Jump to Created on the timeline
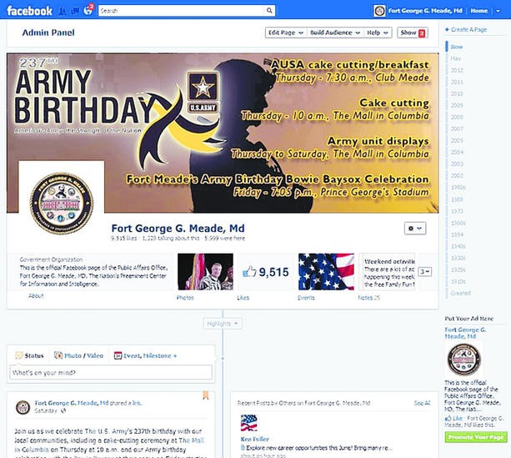This screenshot has width=511, height=458. tap(460, 294)
